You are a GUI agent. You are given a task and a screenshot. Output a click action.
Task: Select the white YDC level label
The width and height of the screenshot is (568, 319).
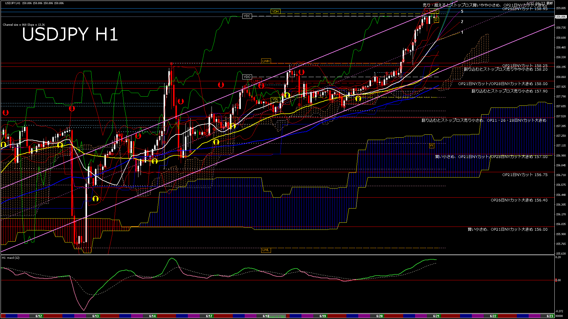[247, 16]
